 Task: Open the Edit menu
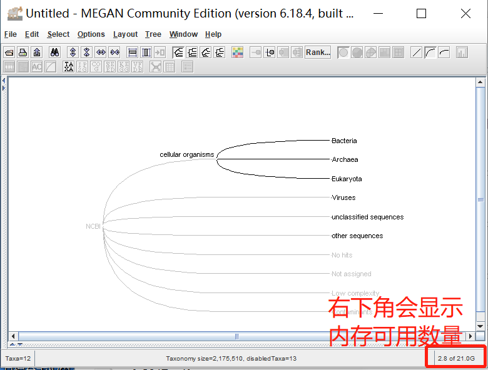point(32,34)
